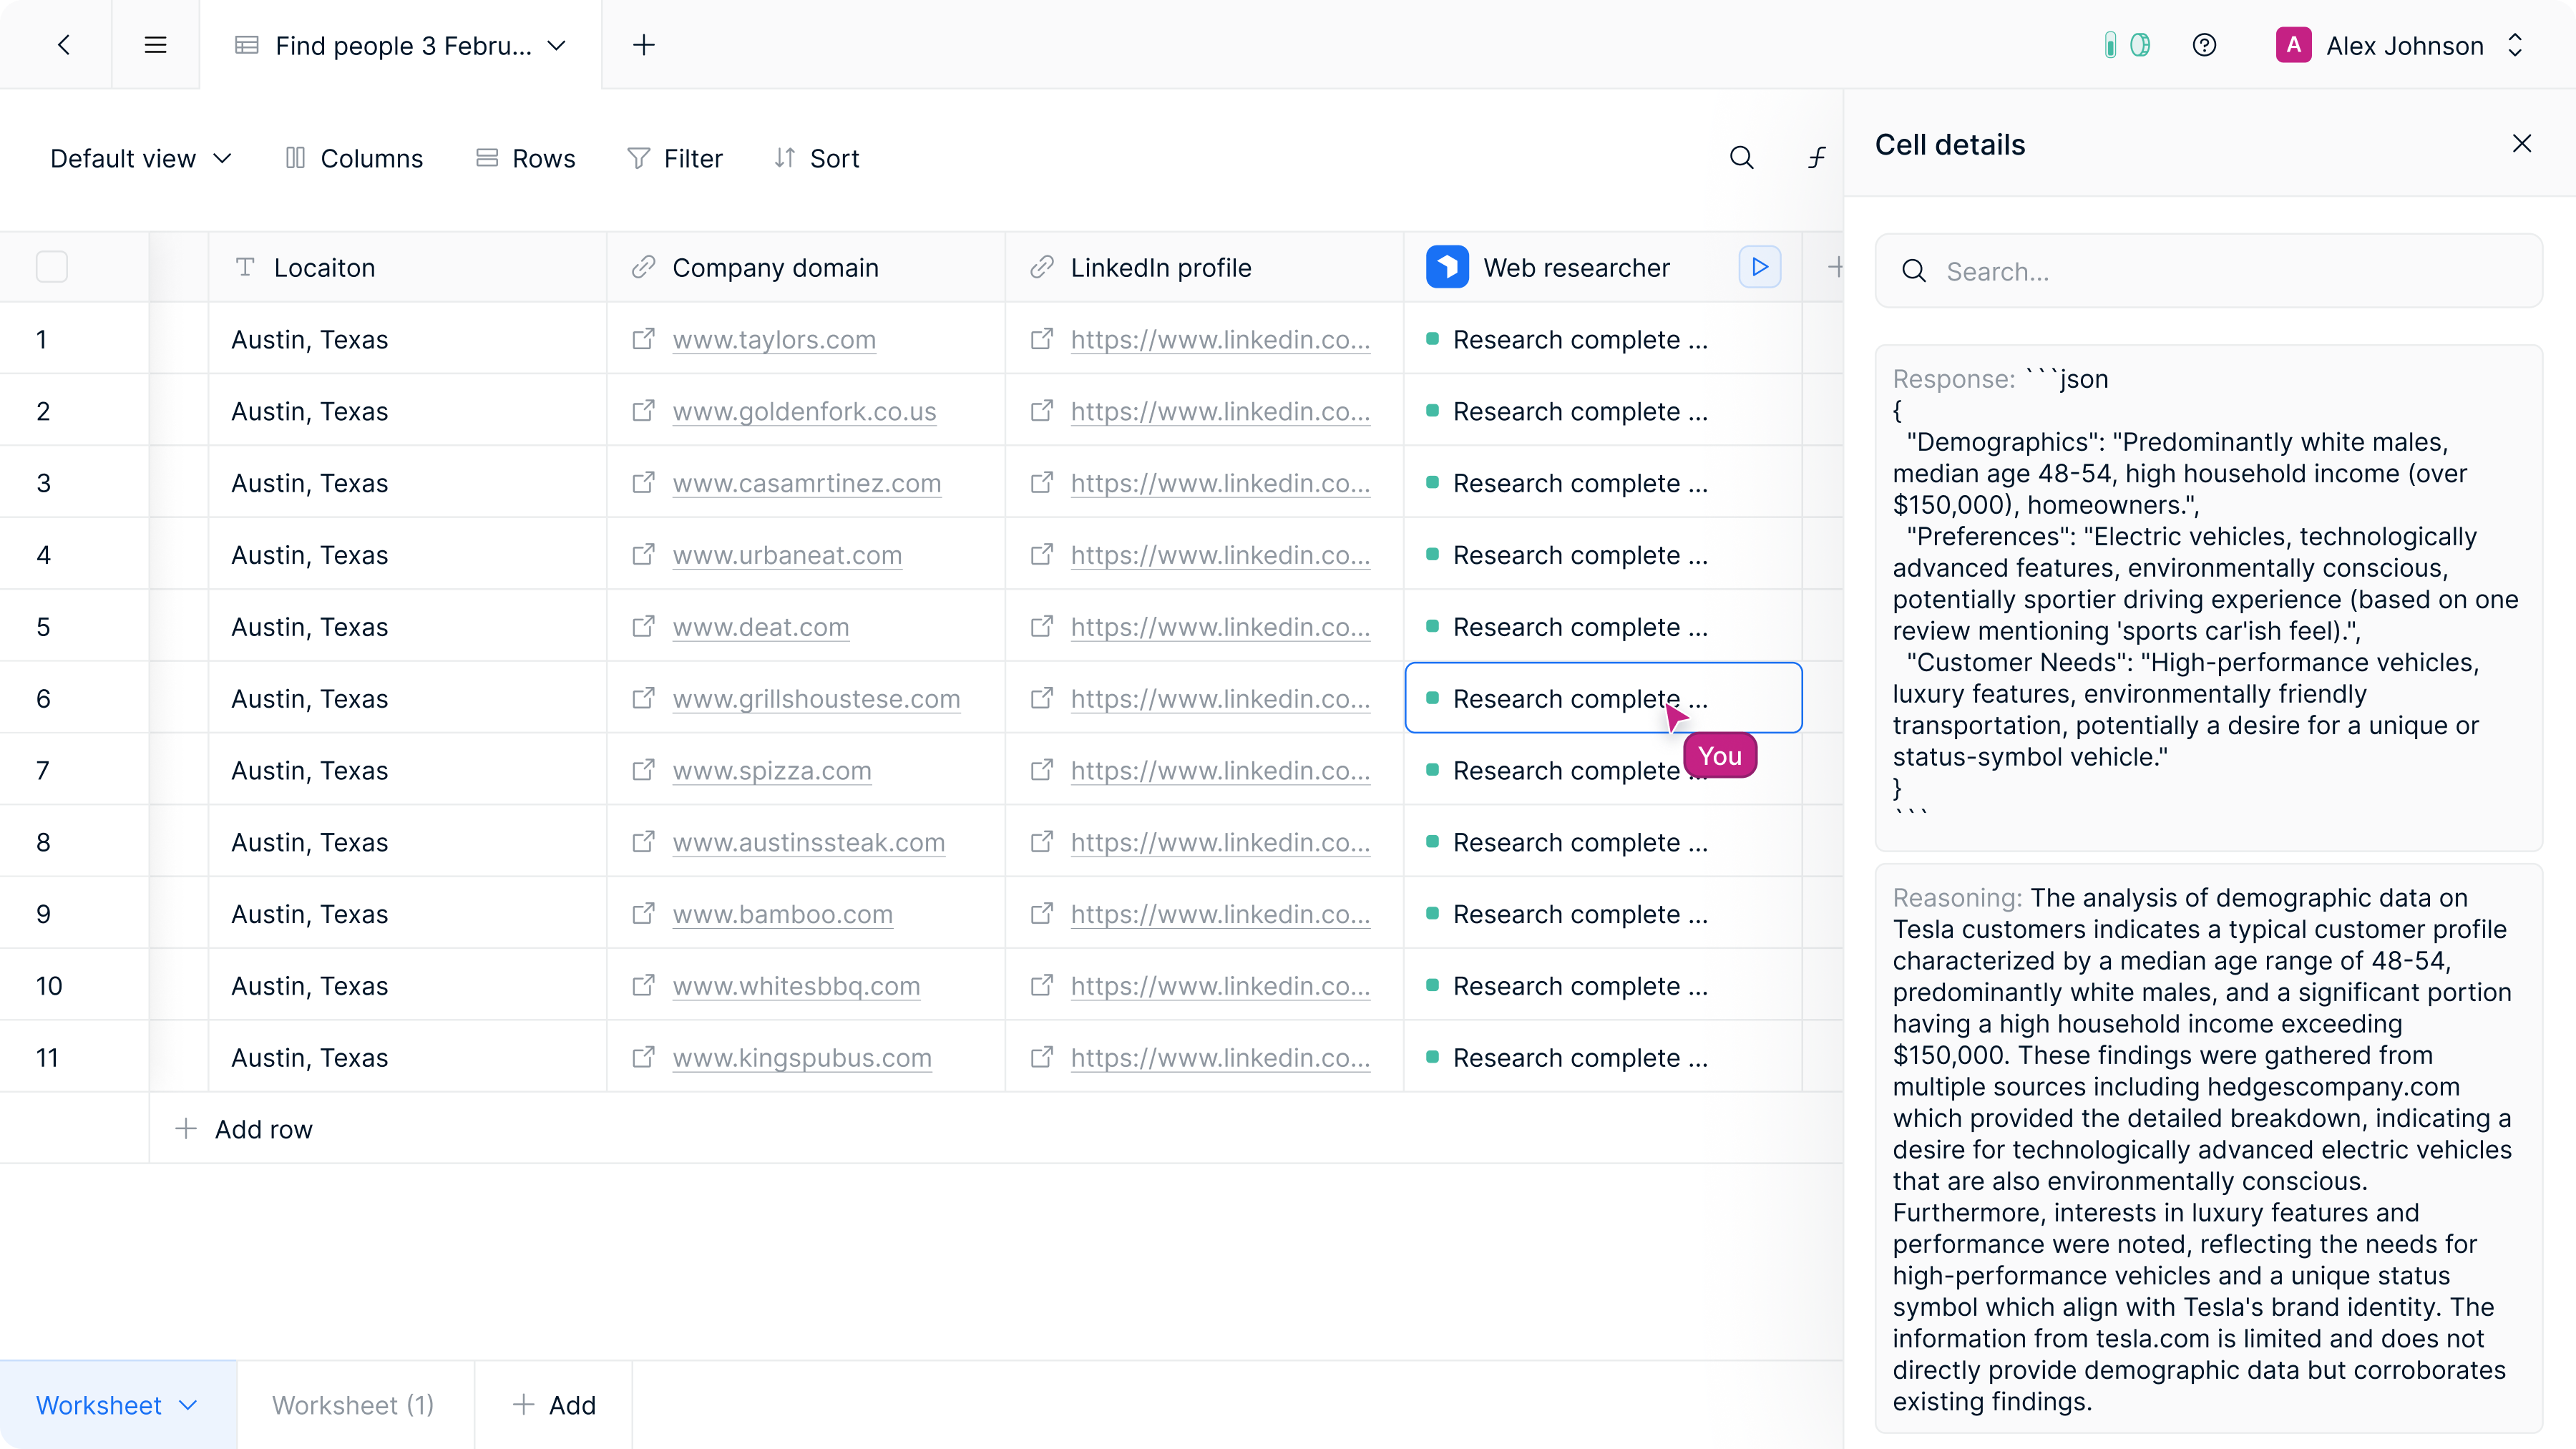Open LinkedIn profile link in row 7
Image resolution: width=2576 pixels, height=1449 pixels.
[1220, 770]
